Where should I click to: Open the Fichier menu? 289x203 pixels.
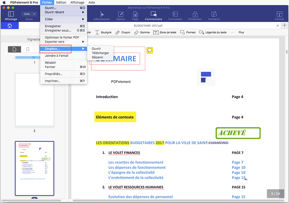47,3
